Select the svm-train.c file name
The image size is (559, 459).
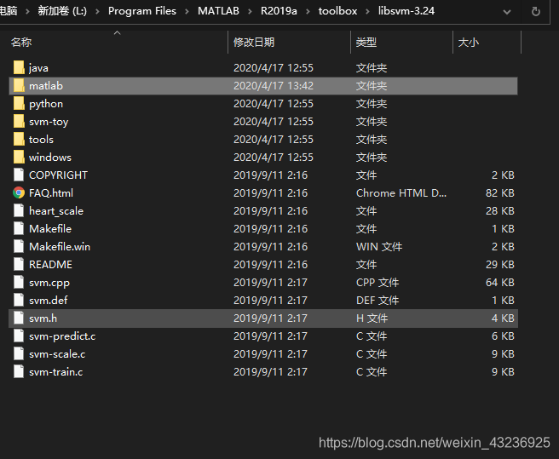click(56, 371)
